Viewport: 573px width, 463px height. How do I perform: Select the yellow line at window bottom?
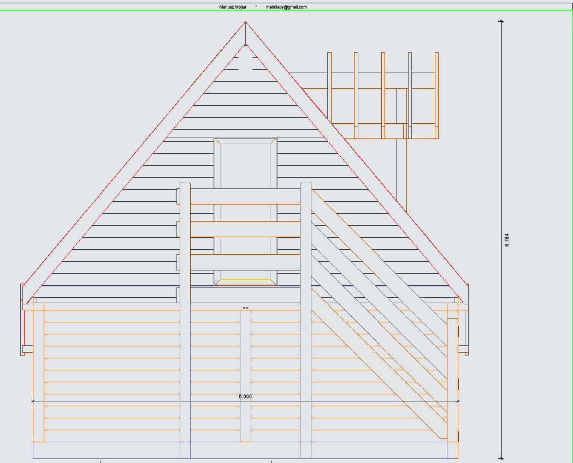coord(245,279)
